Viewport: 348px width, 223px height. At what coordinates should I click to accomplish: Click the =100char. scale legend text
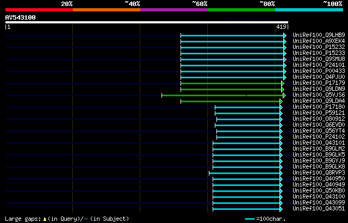[x=271, y=219]
